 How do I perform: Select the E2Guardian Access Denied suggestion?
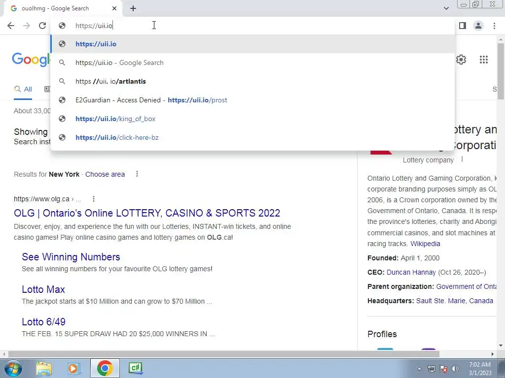click(252, 100)
